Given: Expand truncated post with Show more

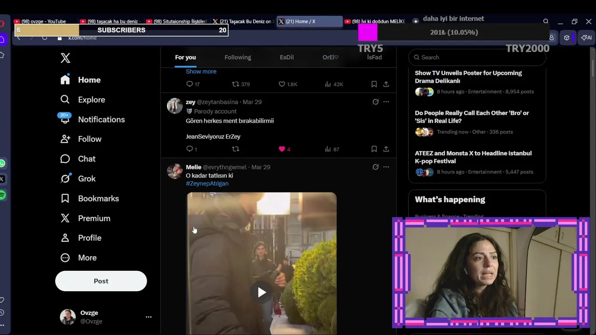Looking at the screenshot, I should click(201, 71).
